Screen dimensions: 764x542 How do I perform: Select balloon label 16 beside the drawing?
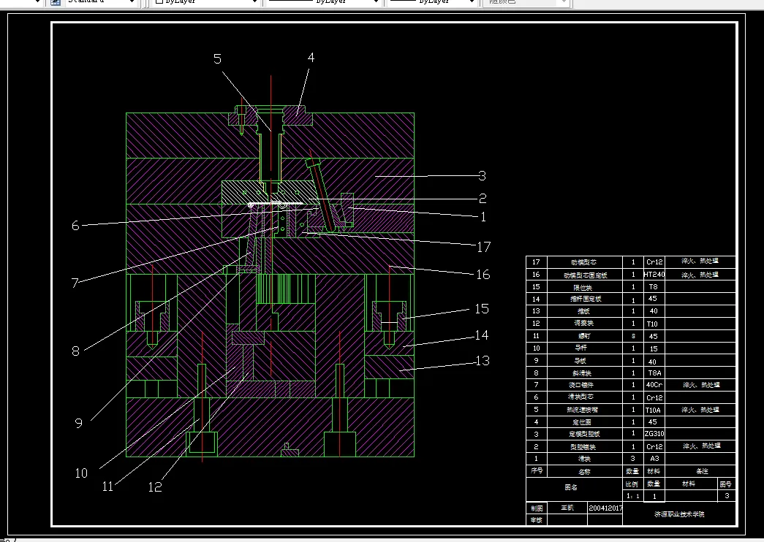coord(483,275)
